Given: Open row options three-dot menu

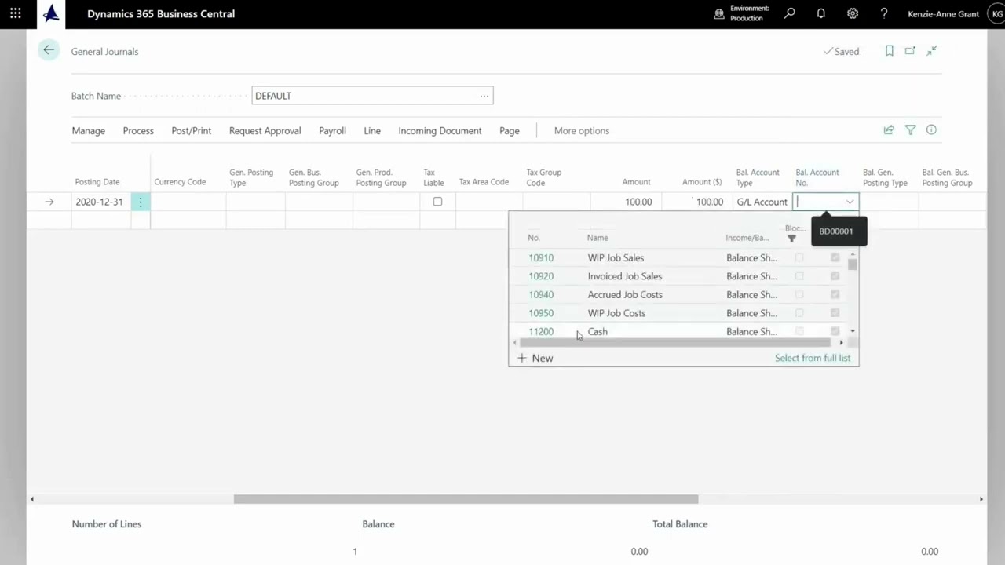Looking at the screenshot, I should (x=141, y=202).
